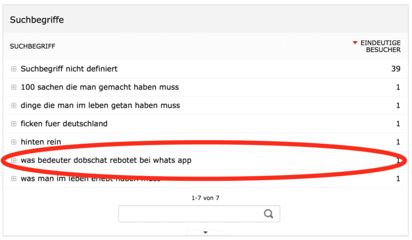Click plus icon beside 'was bedeuter dobschat'
The image size is (412, 240).
click(x=14, y=161)
